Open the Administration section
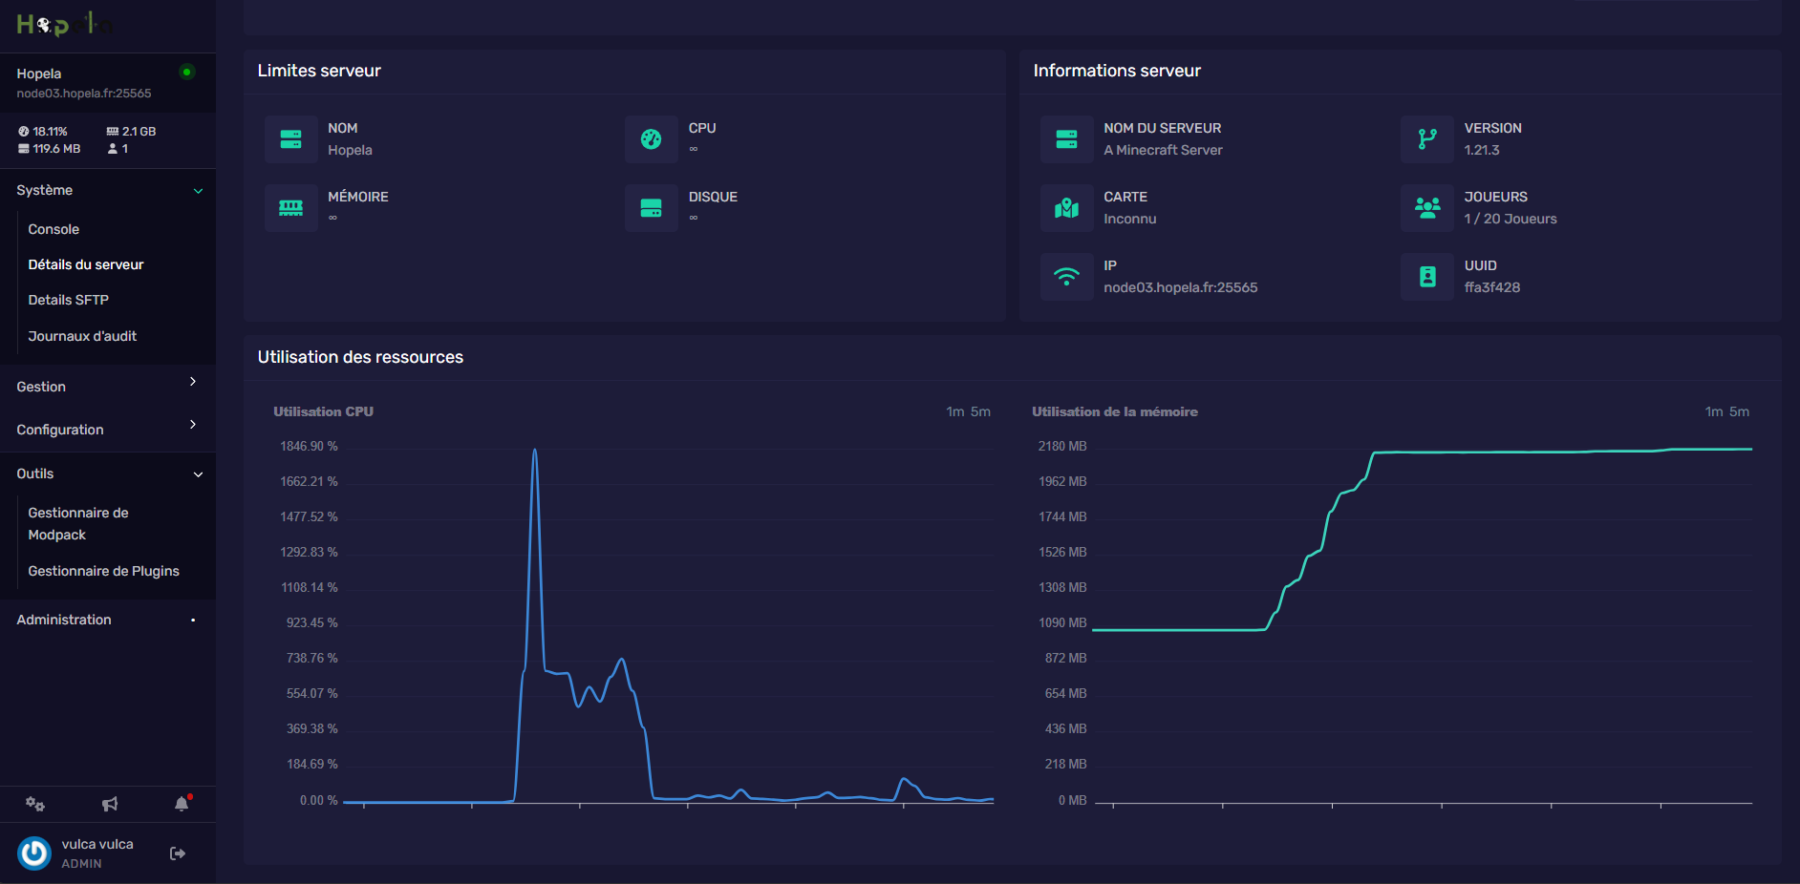 pos(108,620)
